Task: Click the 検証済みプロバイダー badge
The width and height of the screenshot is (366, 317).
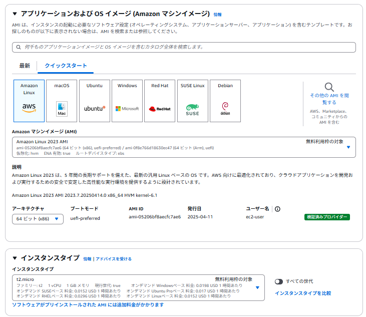Action: [x=327, y=217]
